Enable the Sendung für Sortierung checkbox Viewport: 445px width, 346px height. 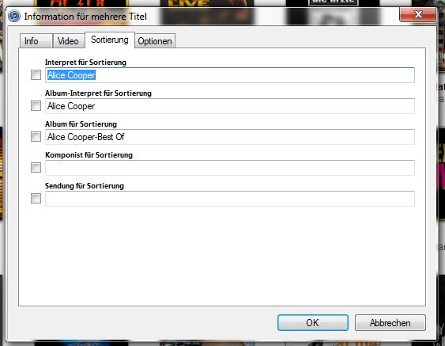point(36,199)
